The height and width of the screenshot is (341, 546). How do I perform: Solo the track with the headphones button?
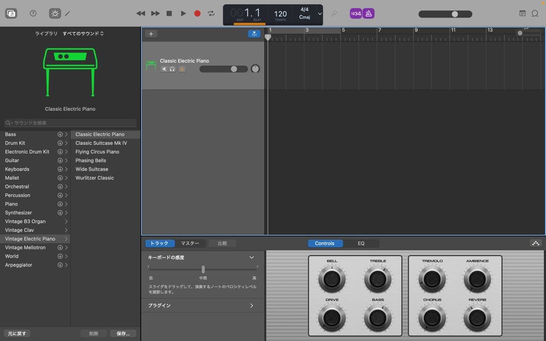point(172,69)
